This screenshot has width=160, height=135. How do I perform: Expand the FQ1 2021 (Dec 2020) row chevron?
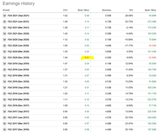pyautogui.click(x=4, y=34)
